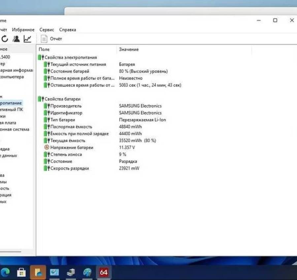Click the battery icon beside Степень износа

(x=47, y=154)
